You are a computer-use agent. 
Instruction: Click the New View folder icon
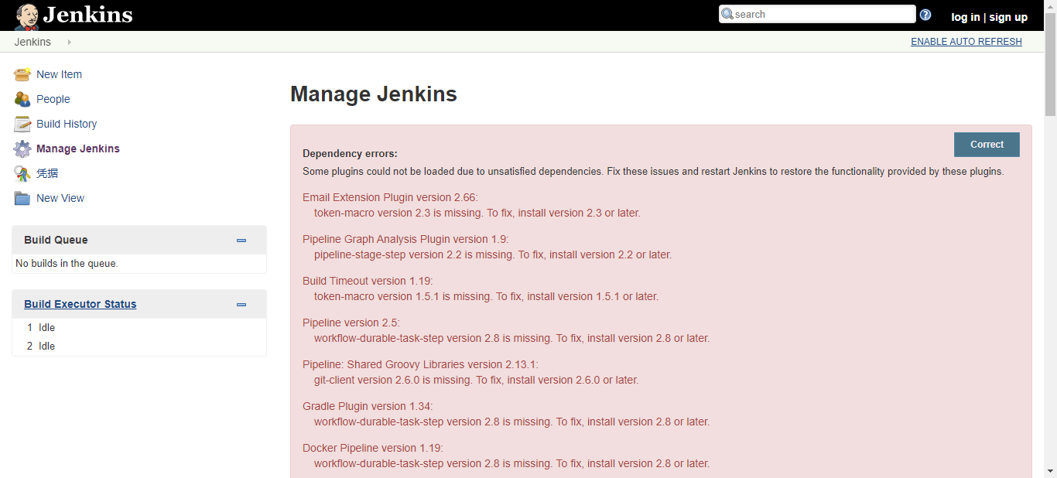tap(22, 198)
